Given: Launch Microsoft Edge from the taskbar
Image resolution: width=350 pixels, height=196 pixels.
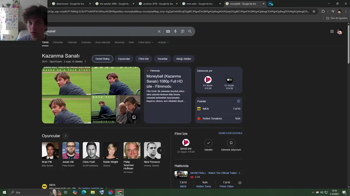Looking at the screenshot, I should coord(84,192).
